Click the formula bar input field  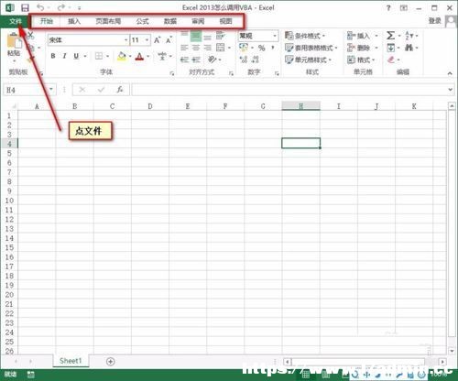pos(289,90)
